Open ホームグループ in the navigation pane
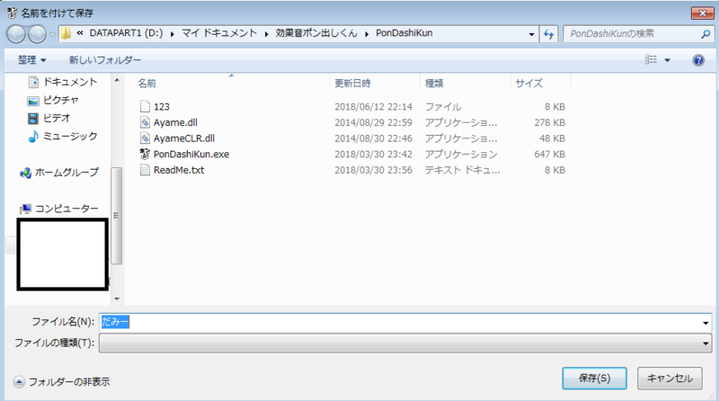 (67, 173)
